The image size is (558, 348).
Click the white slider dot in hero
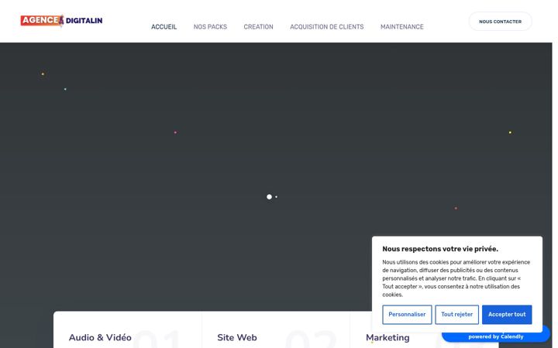(x=270, y=196)
